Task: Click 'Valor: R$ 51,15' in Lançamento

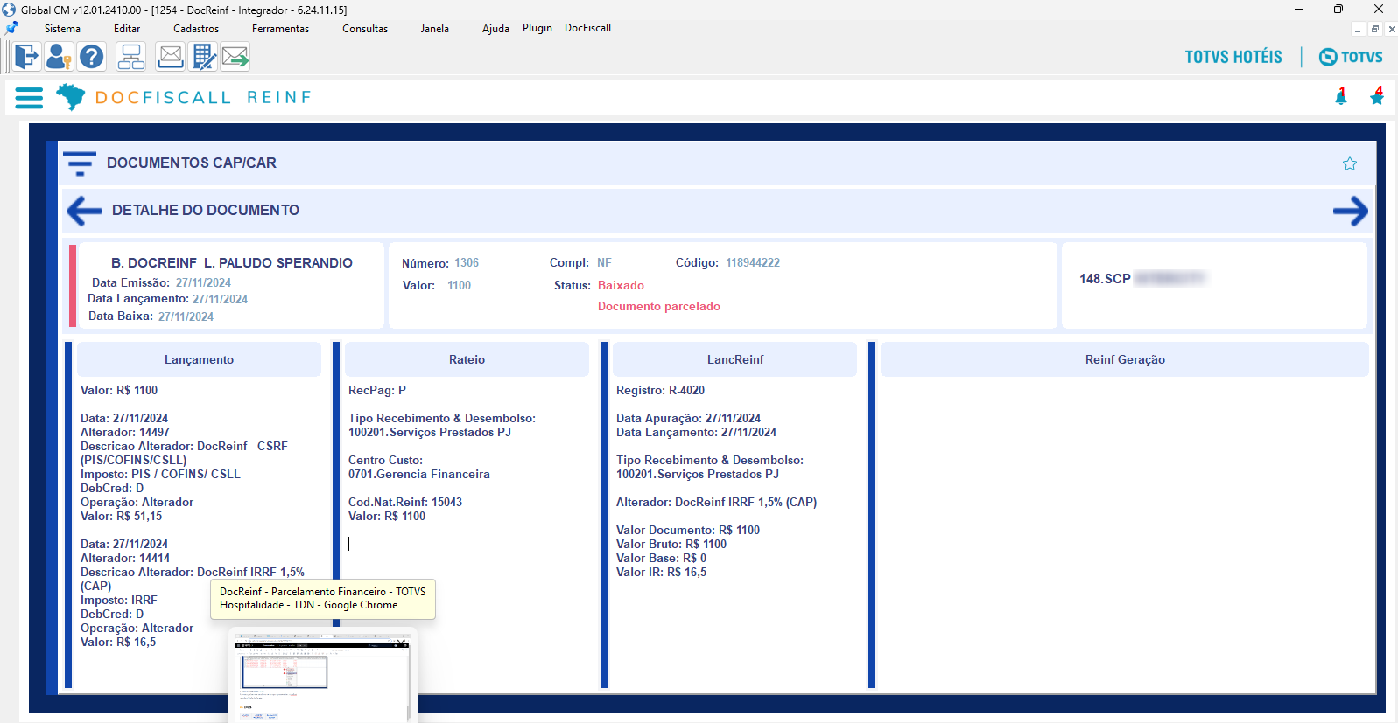Action: (122, 517)
